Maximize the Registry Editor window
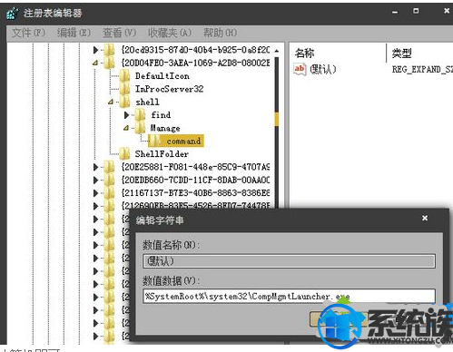 point(416,11)
